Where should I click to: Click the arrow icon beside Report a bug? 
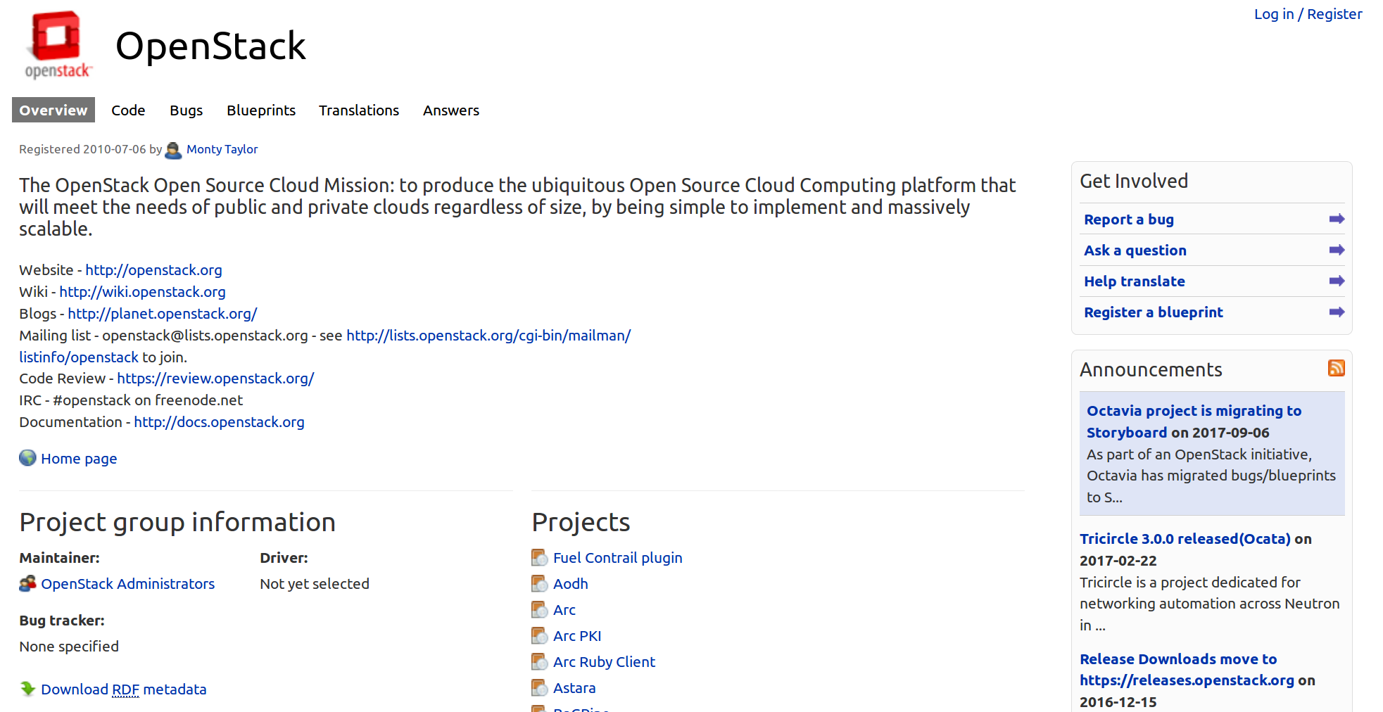point(1336,219)
